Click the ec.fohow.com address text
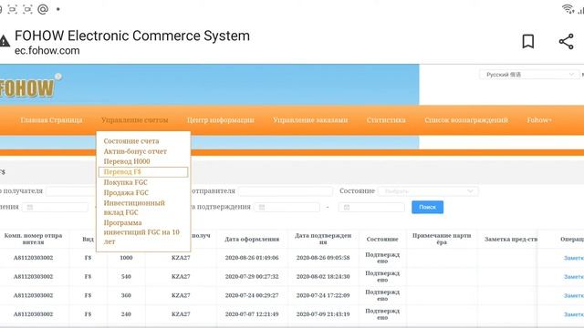 (47, 51)
